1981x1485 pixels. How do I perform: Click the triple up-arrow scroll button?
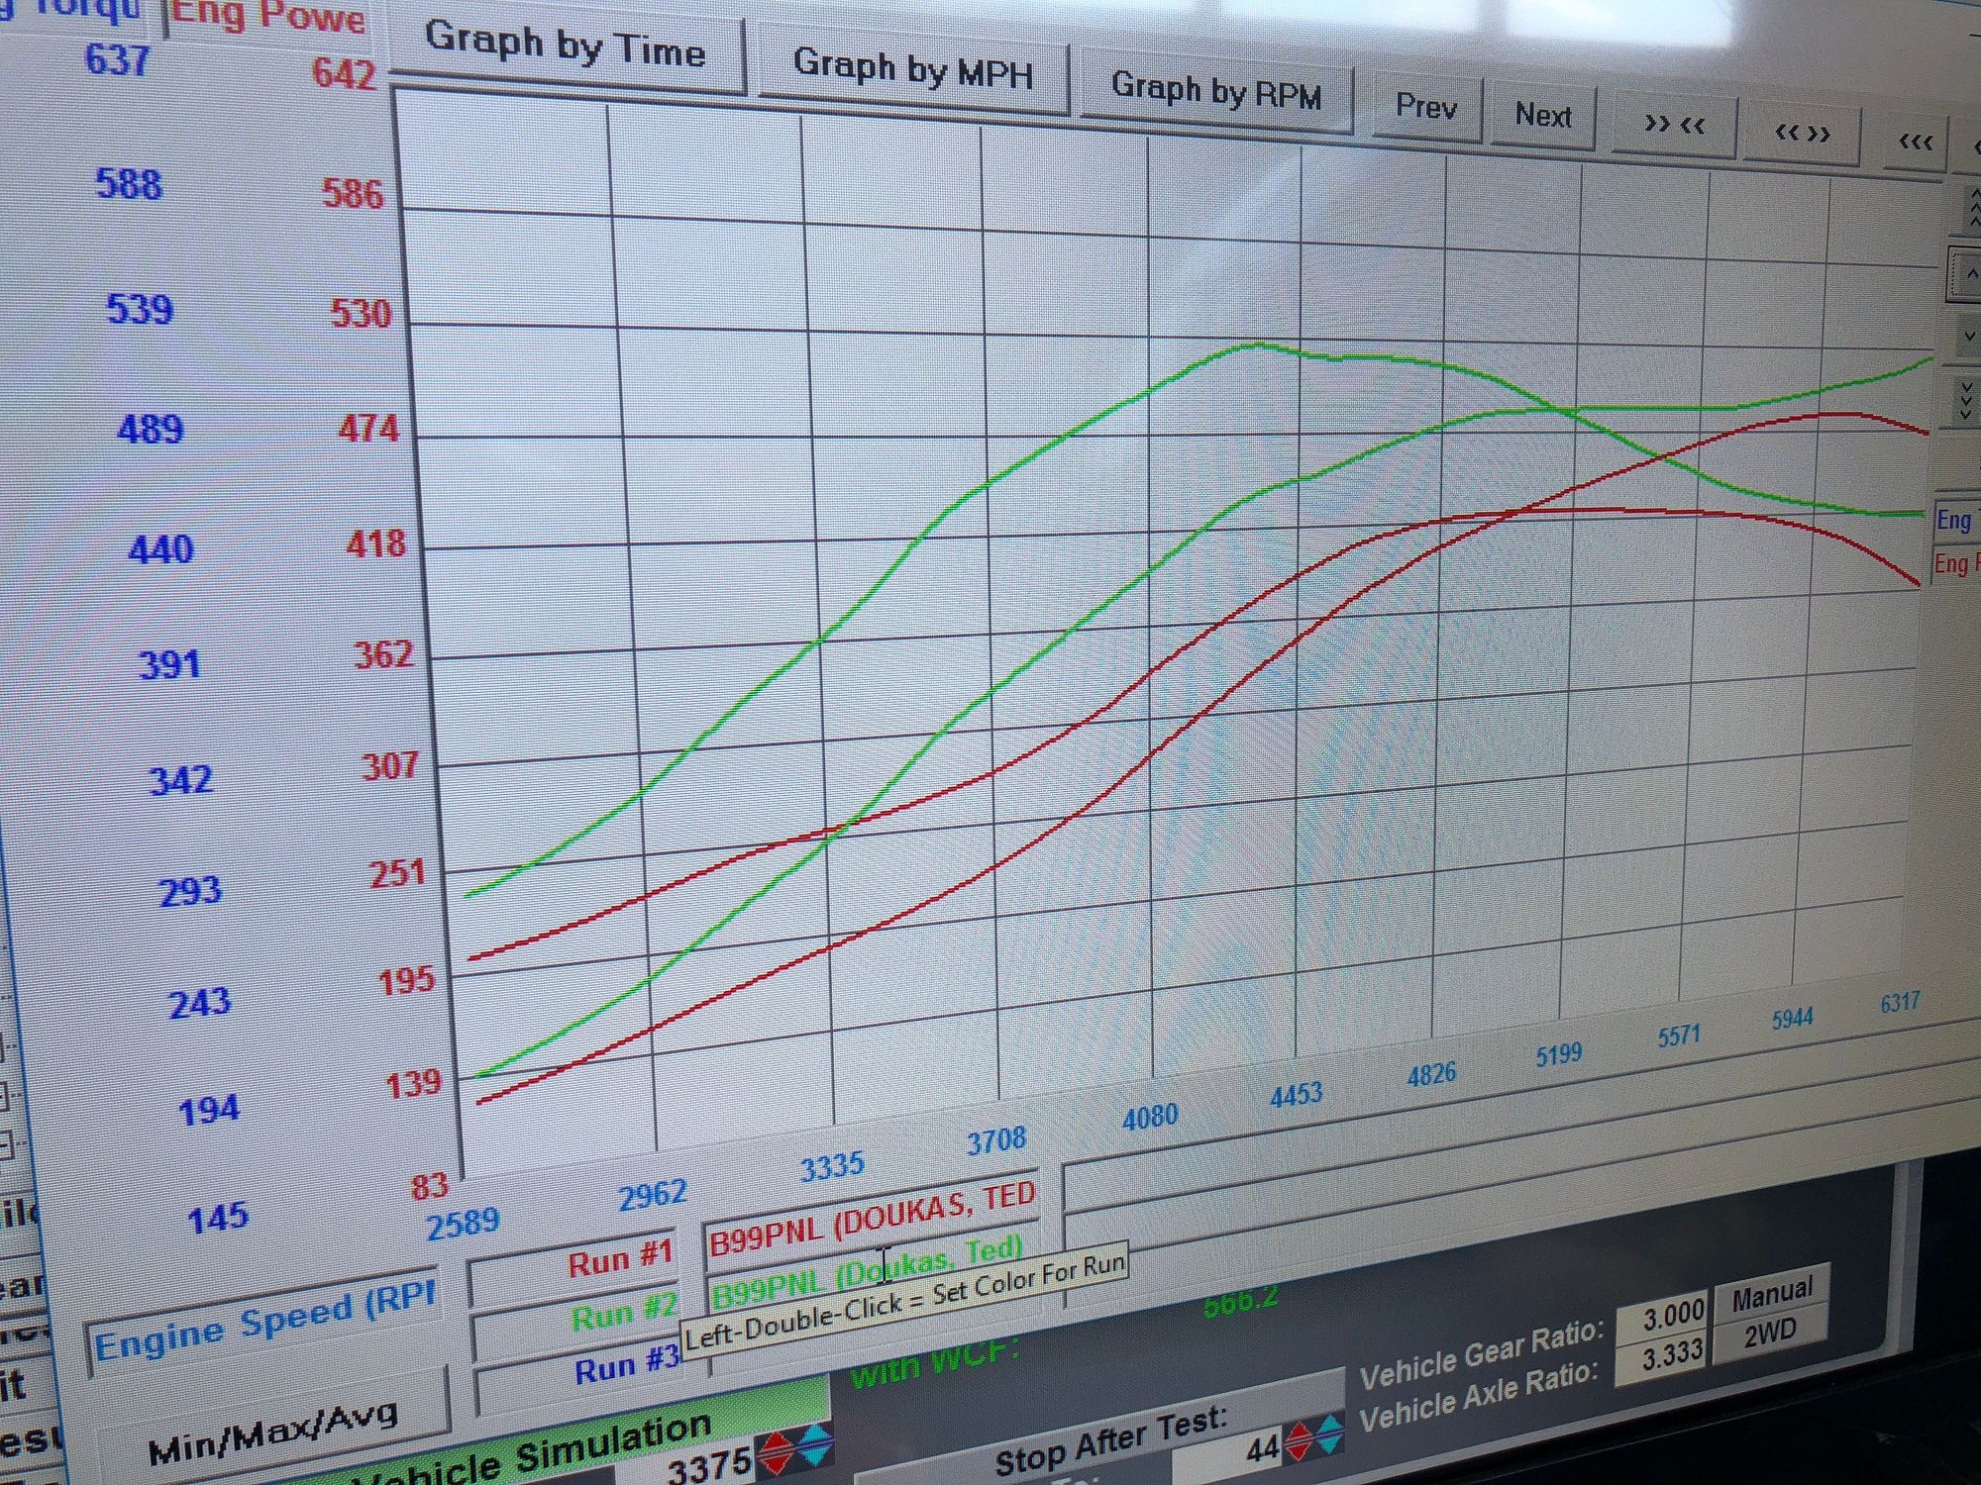[1971, 208]
